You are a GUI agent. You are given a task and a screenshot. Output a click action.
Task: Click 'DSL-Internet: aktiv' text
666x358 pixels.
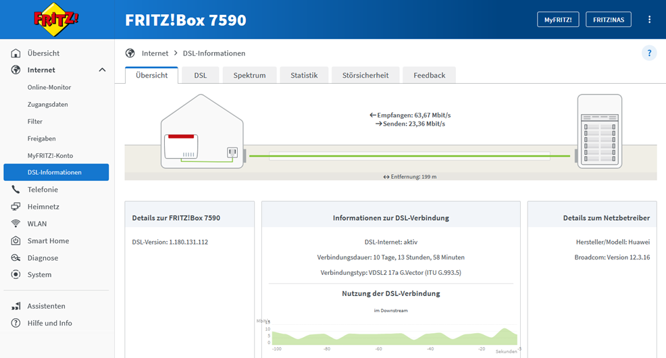pyautogui.click(x=391, y=242)
